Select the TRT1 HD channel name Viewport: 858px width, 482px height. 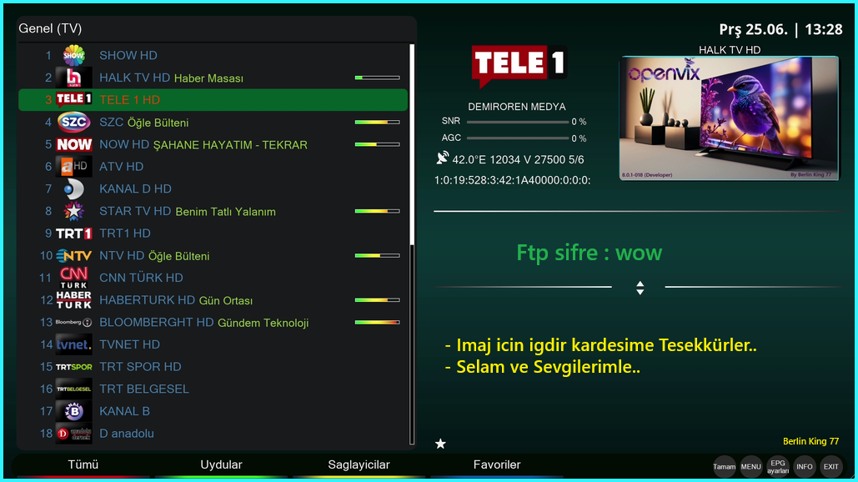125,233
